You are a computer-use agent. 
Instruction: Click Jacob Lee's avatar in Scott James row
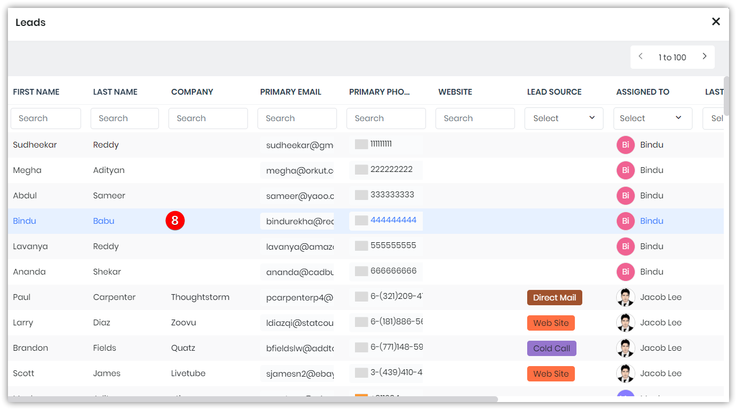coord(626,373)
